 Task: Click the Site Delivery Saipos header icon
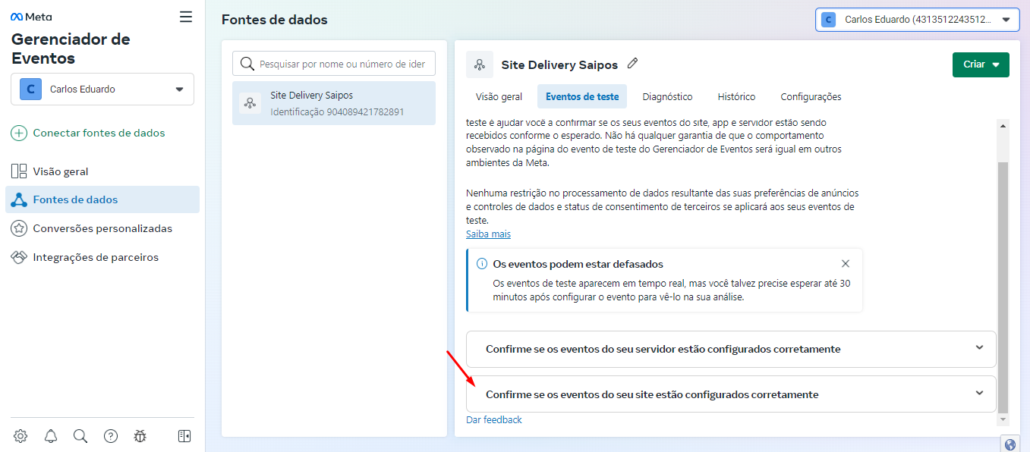pos(480,64)
